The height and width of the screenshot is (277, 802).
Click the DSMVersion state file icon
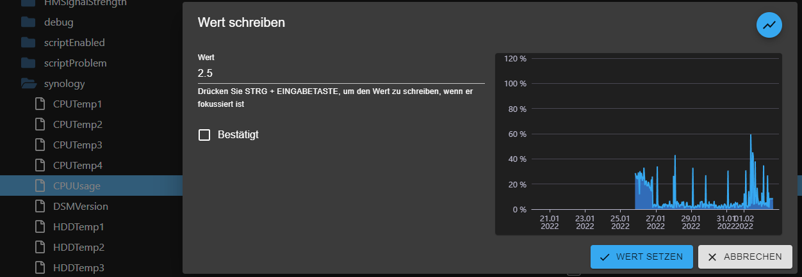pyautogui.click(x=40, y=206)
